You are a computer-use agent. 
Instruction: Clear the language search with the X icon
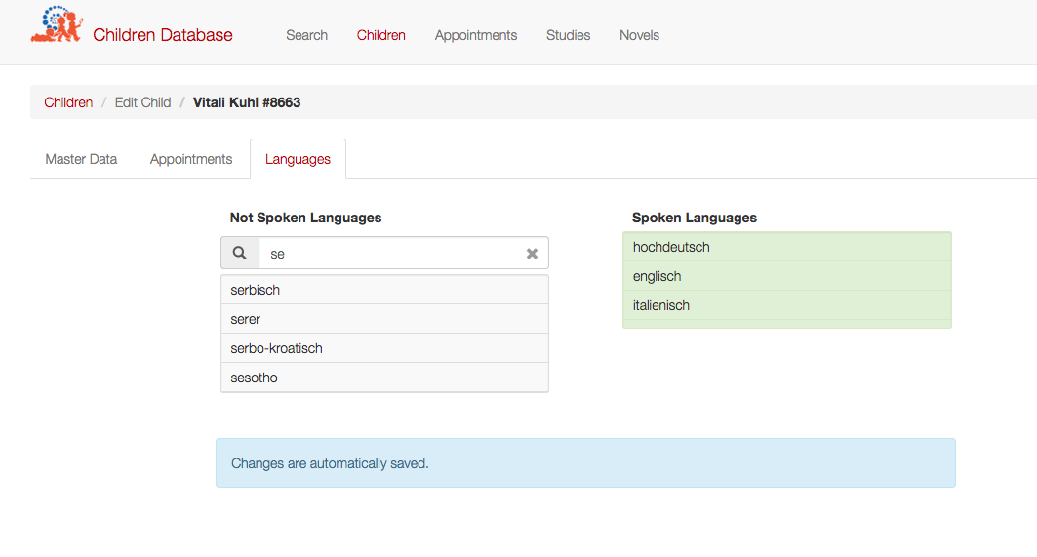[532, 254]
